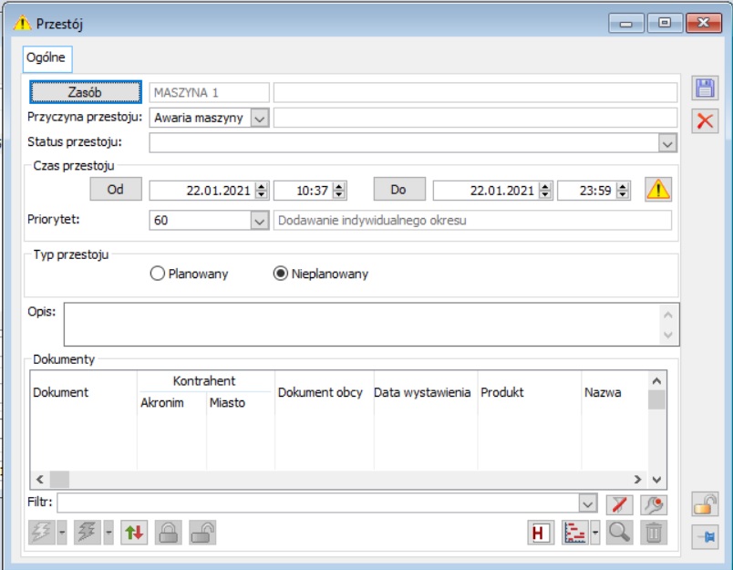Click the Do time 23:59 spinner arrows
The image size is (733, 570).
[x=623, y=191]
